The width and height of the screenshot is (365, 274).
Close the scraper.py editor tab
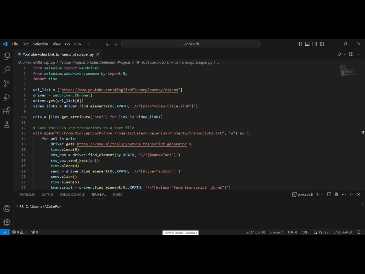tap(97, 54)
